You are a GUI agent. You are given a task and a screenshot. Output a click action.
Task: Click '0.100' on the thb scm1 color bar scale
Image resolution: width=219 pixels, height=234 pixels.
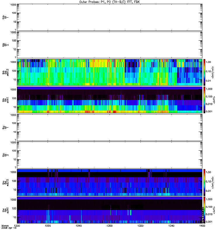209,97
